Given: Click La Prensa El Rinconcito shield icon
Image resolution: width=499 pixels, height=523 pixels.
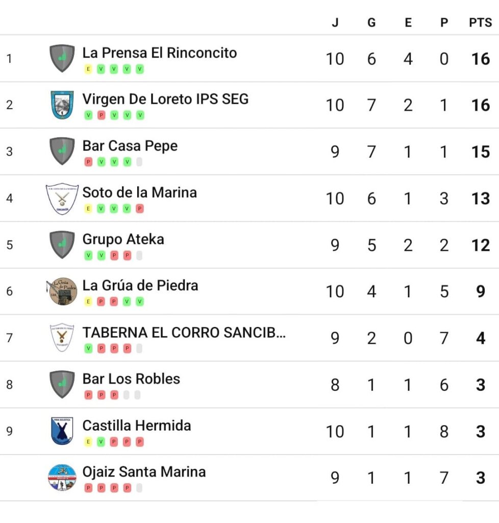Looking at the screenshot, I should click(62, 58).
